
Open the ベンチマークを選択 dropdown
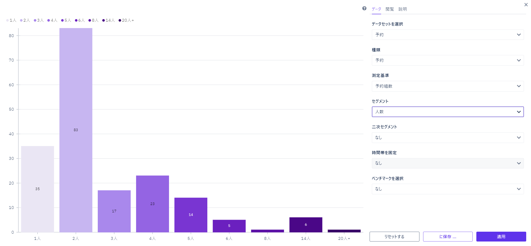pyautogui.click(x=447, y=189)
